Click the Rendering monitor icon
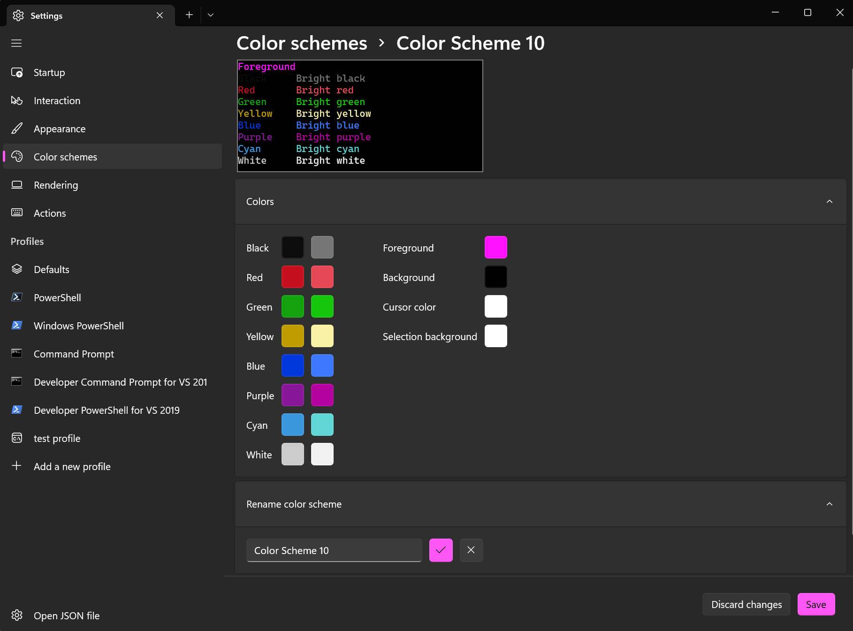 pyautogui.click(x=17, y=185)
